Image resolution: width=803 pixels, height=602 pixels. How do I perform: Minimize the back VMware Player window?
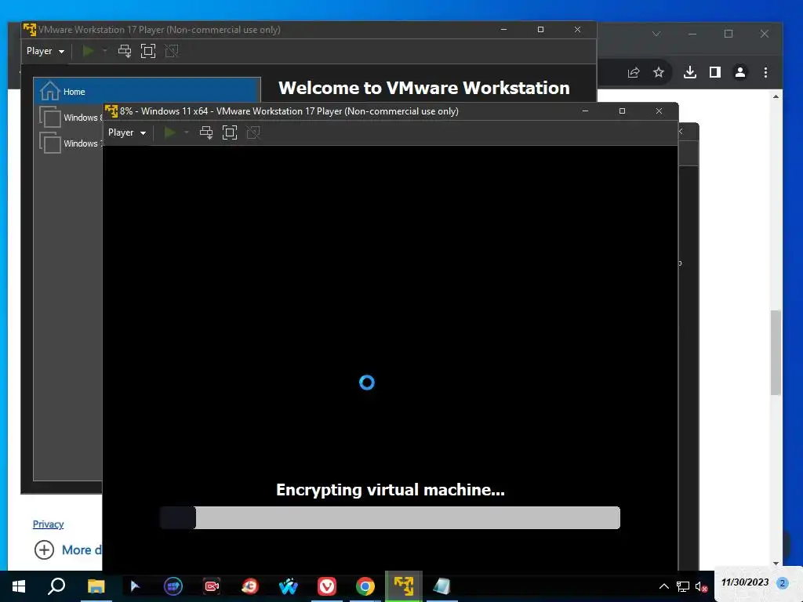tap(504, 30)
